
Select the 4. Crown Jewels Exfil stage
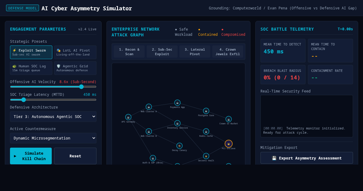228,52
